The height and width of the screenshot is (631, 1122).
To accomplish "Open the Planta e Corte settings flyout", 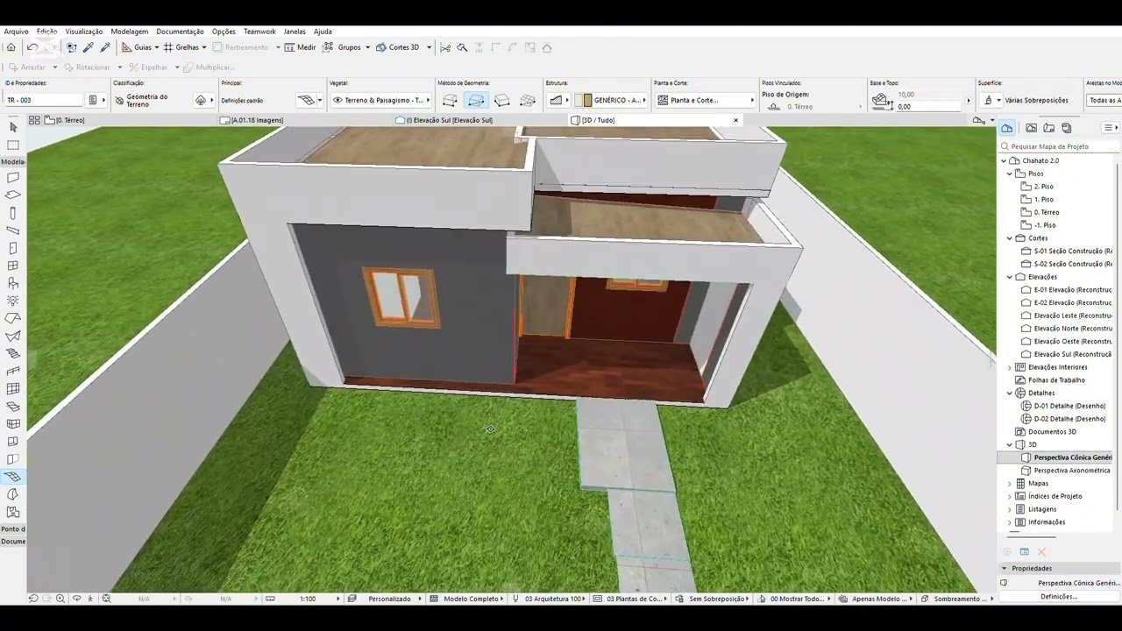I will coord(752,101).
